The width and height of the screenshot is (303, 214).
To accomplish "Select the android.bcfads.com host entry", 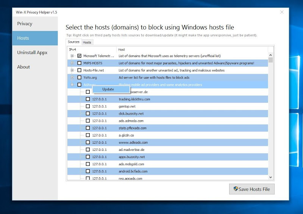I will [133, 171].
